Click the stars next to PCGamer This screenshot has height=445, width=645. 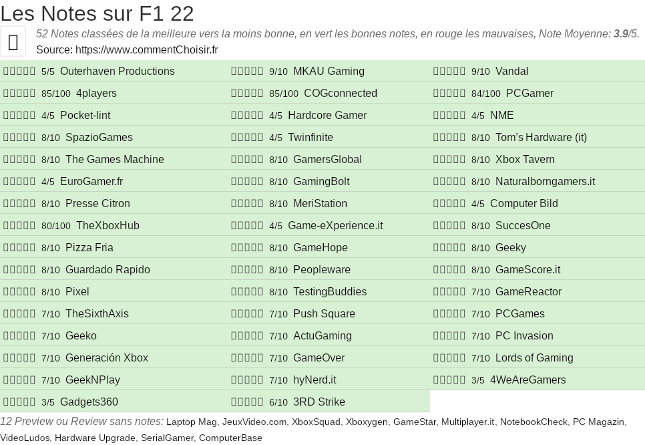(x=449, y=94)
